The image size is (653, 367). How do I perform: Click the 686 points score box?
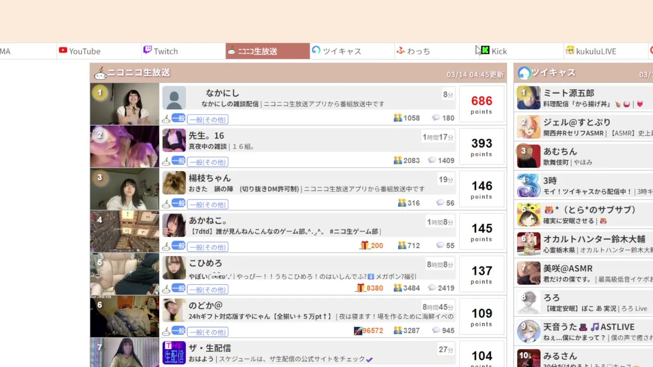(x=482, y=104)
